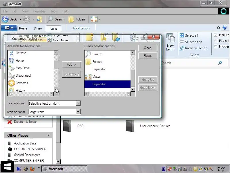Minimize the ribbon with the caret arrow

218,27
